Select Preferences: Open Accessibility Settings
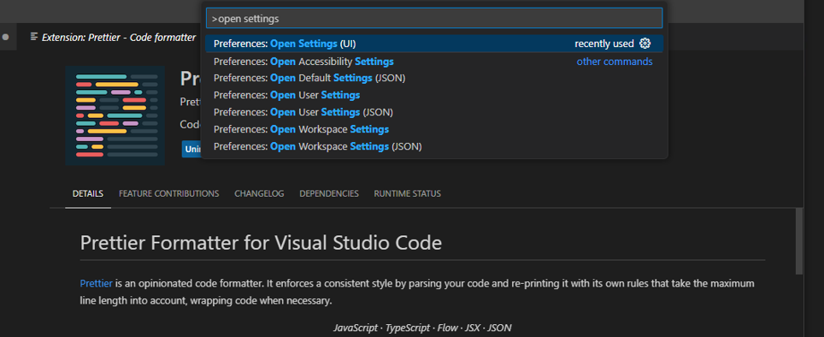Screen dimensions: 824x337 click(434, 62)
